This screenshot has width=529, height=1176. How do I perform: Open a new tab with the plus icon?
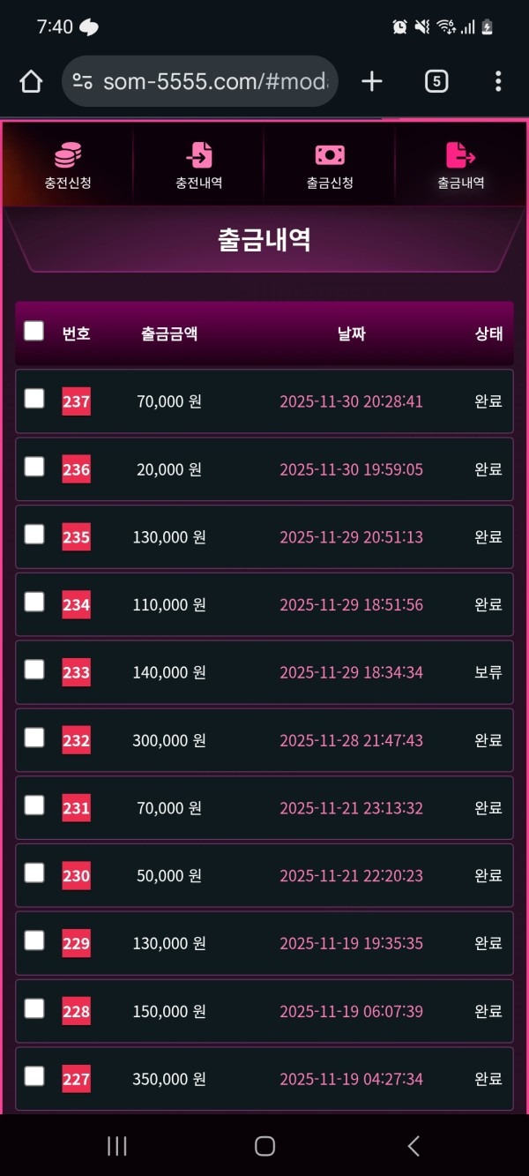(x=371, y=81)
